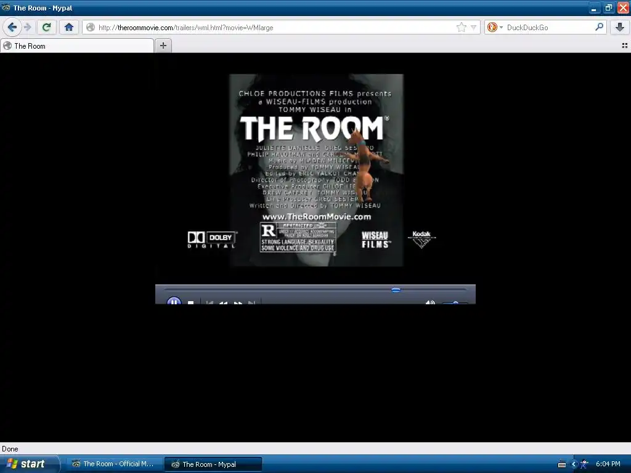Screen dimensions: 631x473
Task: Open the on-screen keyboard tray icon
Action: 562,464
